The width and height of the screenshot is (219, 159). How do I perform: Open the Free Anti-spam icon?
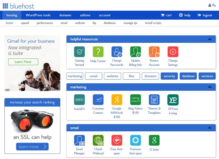click(x=117, y=140)
